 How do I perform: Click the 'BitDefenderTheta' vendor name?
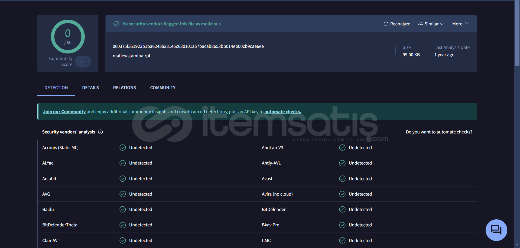click(60, 225)
